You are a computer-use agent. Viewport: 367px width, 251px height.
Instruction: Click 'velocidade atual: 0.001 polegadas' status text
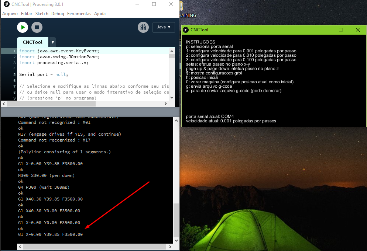231,121
